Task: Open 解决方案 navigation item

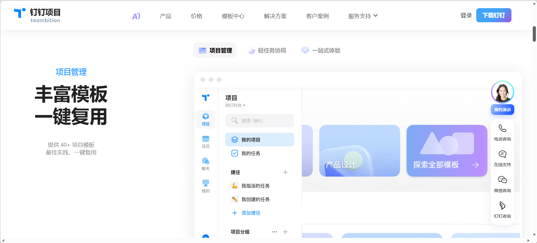Action: [275, 16]
